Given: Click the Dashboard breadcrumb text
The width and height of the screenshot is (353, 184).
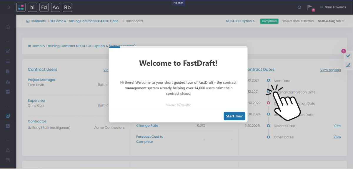Looking at the screenshot, I should [134, 21].
